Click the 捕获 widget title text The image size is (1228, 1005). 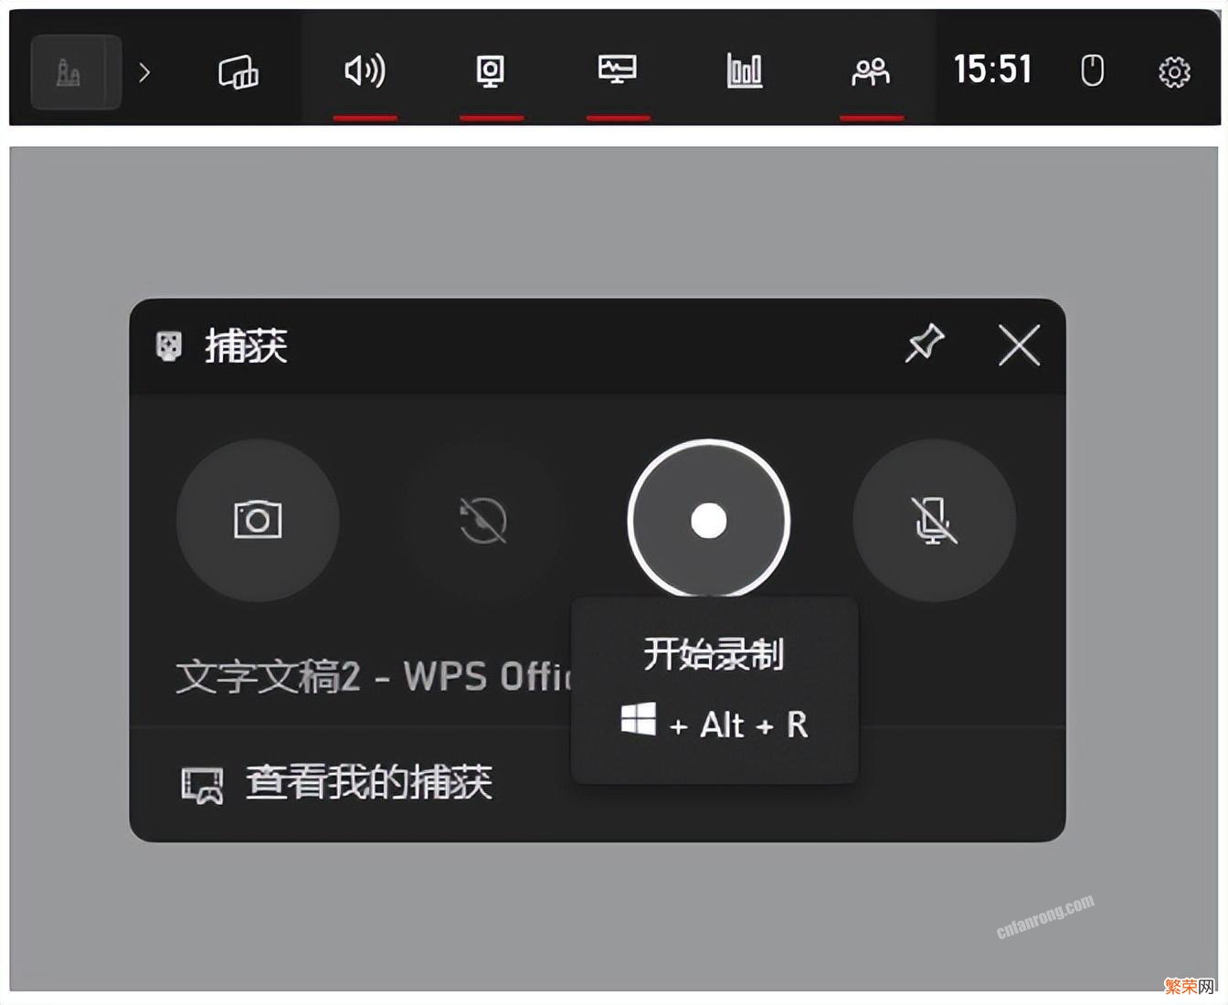click(246, 345)
